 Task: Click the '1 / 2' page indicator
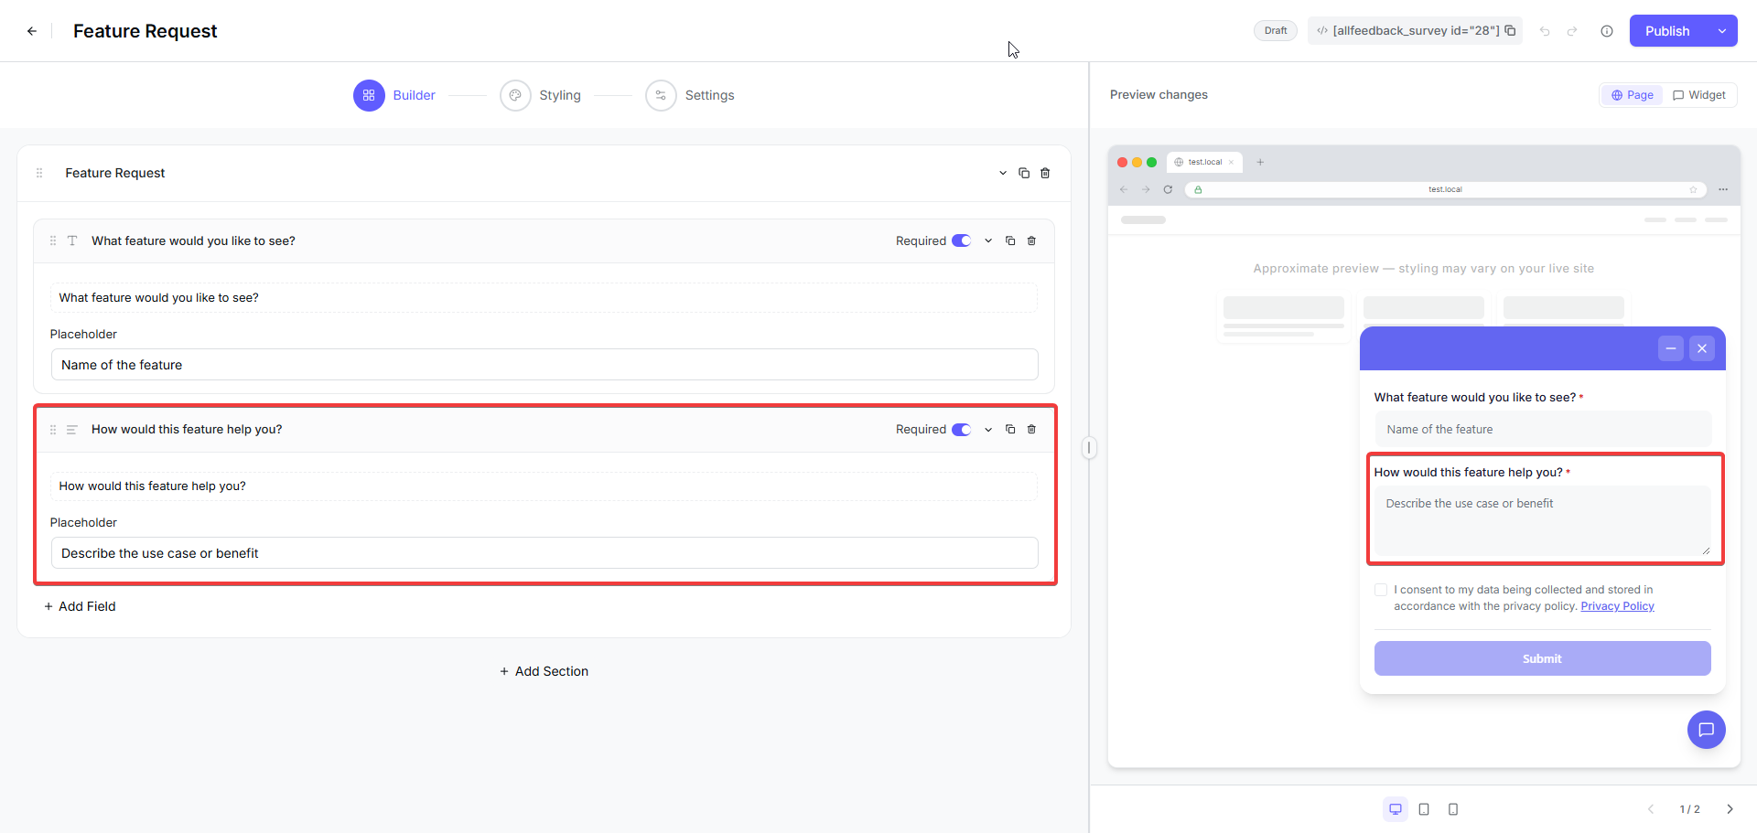click(x=1690, y=809)
